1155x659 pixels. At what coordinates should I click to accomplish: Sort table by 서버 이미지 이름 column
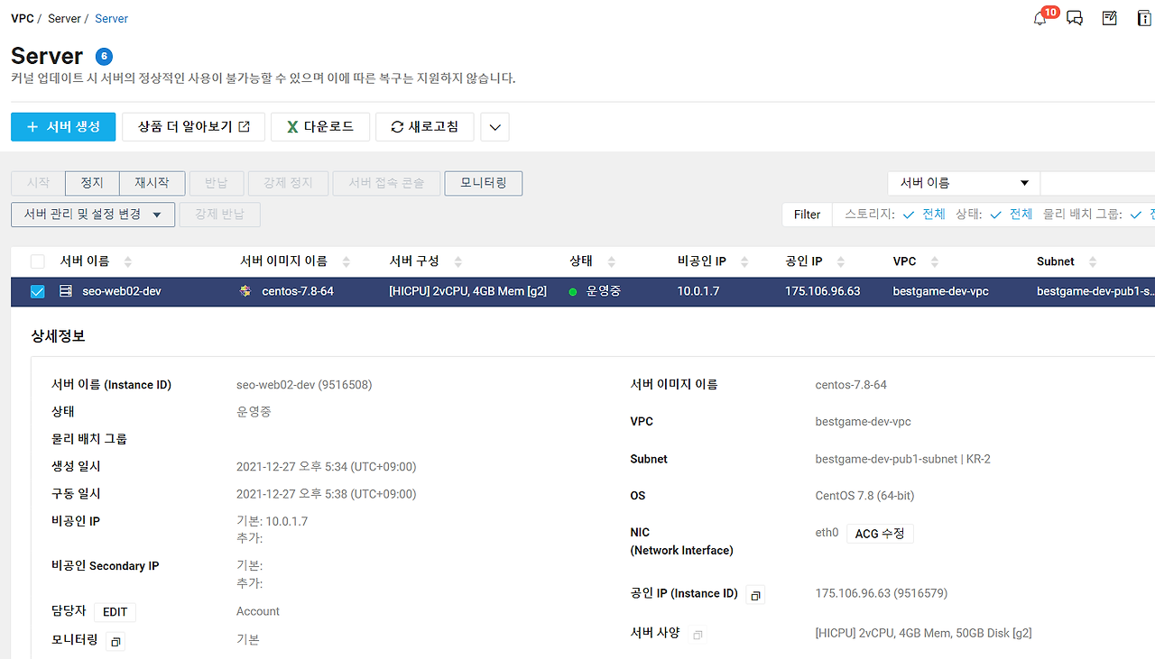tap(346, 261)
